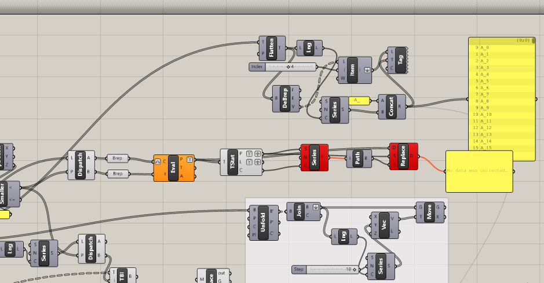Click flatten icon on Eval's P output
Viewport: 544px width, 283px height.
tap(190, 159)
